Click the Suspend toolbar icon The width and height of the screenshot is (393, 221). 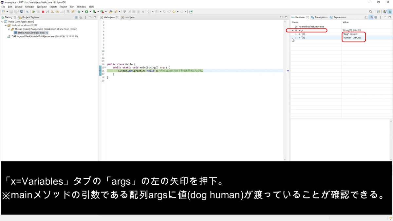[x=38, y=12]
